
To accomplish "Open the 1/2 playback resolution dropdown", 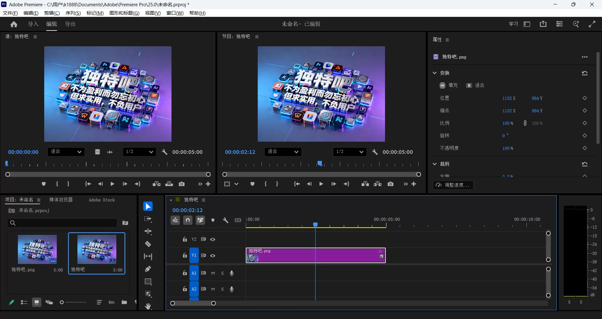I will 350,152.
